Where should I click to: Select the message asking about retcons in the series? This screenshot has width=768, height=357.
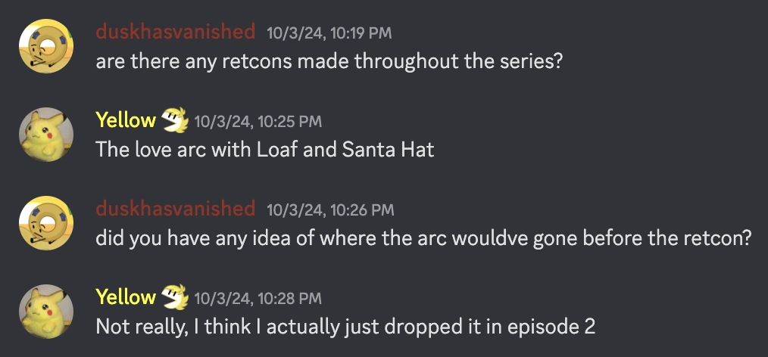coord(329,61)
